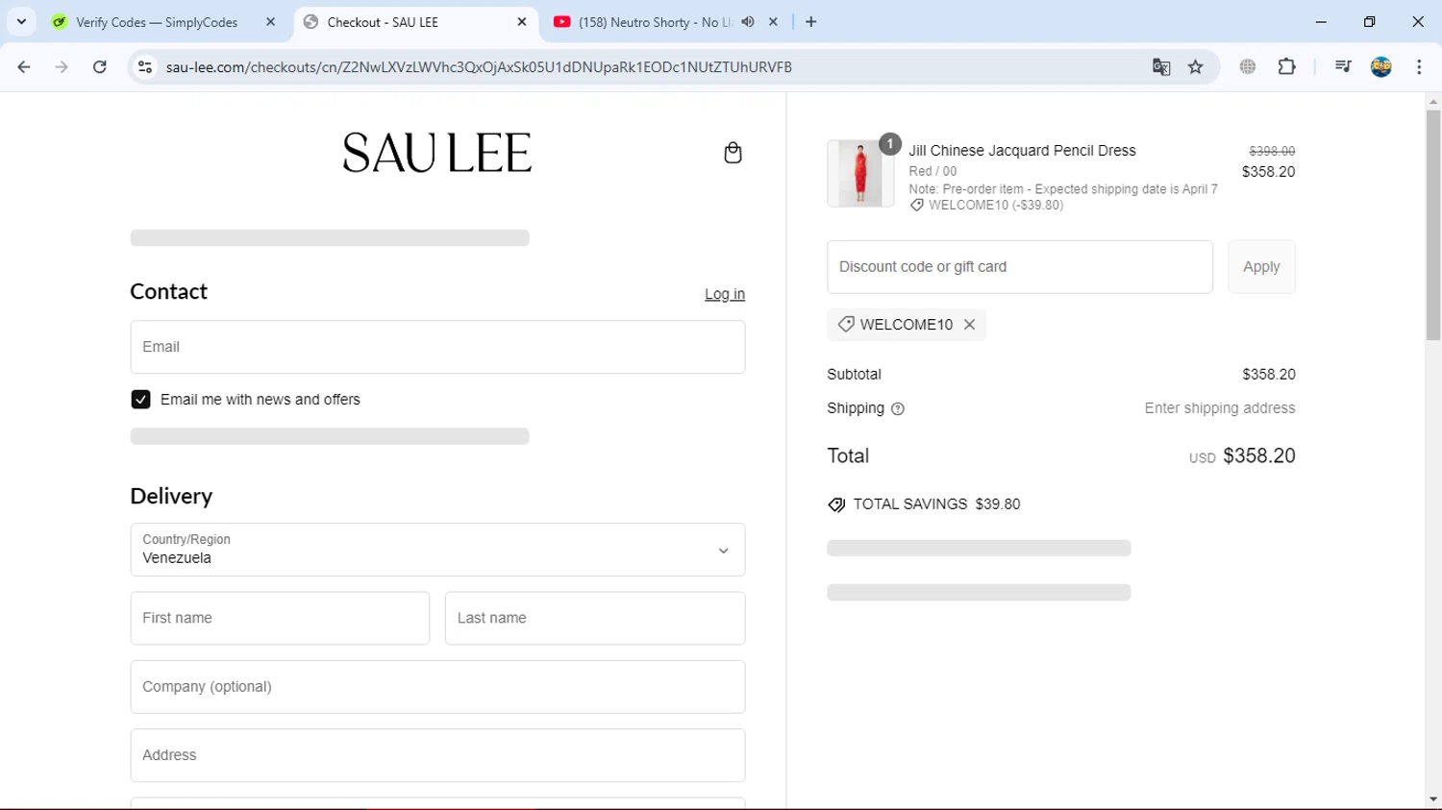Open the media control icon in toolbar
1442x810 pixels.
pyautogui.click(x=1343, y=67)
